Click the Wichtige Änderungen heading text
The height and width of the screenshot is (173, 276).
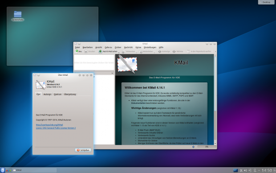(144, 108)
